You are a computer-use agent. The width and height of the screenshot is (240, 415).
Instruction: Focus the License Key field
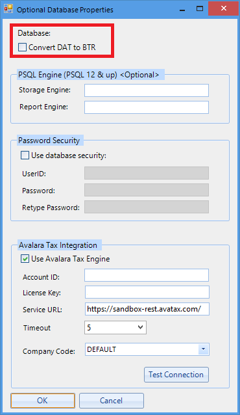tap(147, 292)
